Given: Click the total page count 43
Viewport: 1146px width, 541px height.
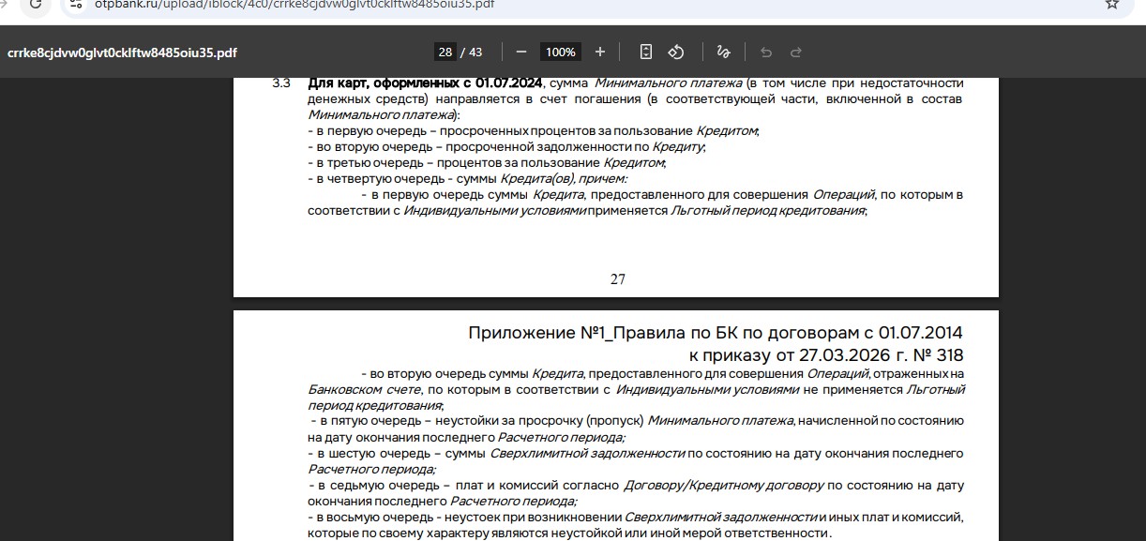Looking at the screenshot, I should point(475,53).
